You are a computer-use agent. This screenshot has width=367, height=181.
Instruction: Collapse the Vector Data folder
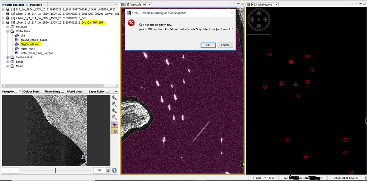click(x=8, y=31)
